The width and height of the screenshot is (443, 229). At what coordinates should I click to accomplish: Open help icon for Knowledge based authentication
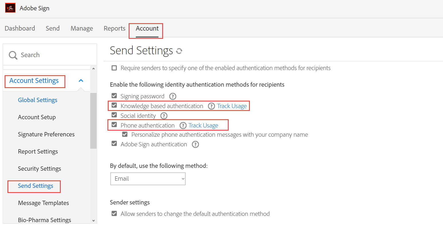point(211,106)
